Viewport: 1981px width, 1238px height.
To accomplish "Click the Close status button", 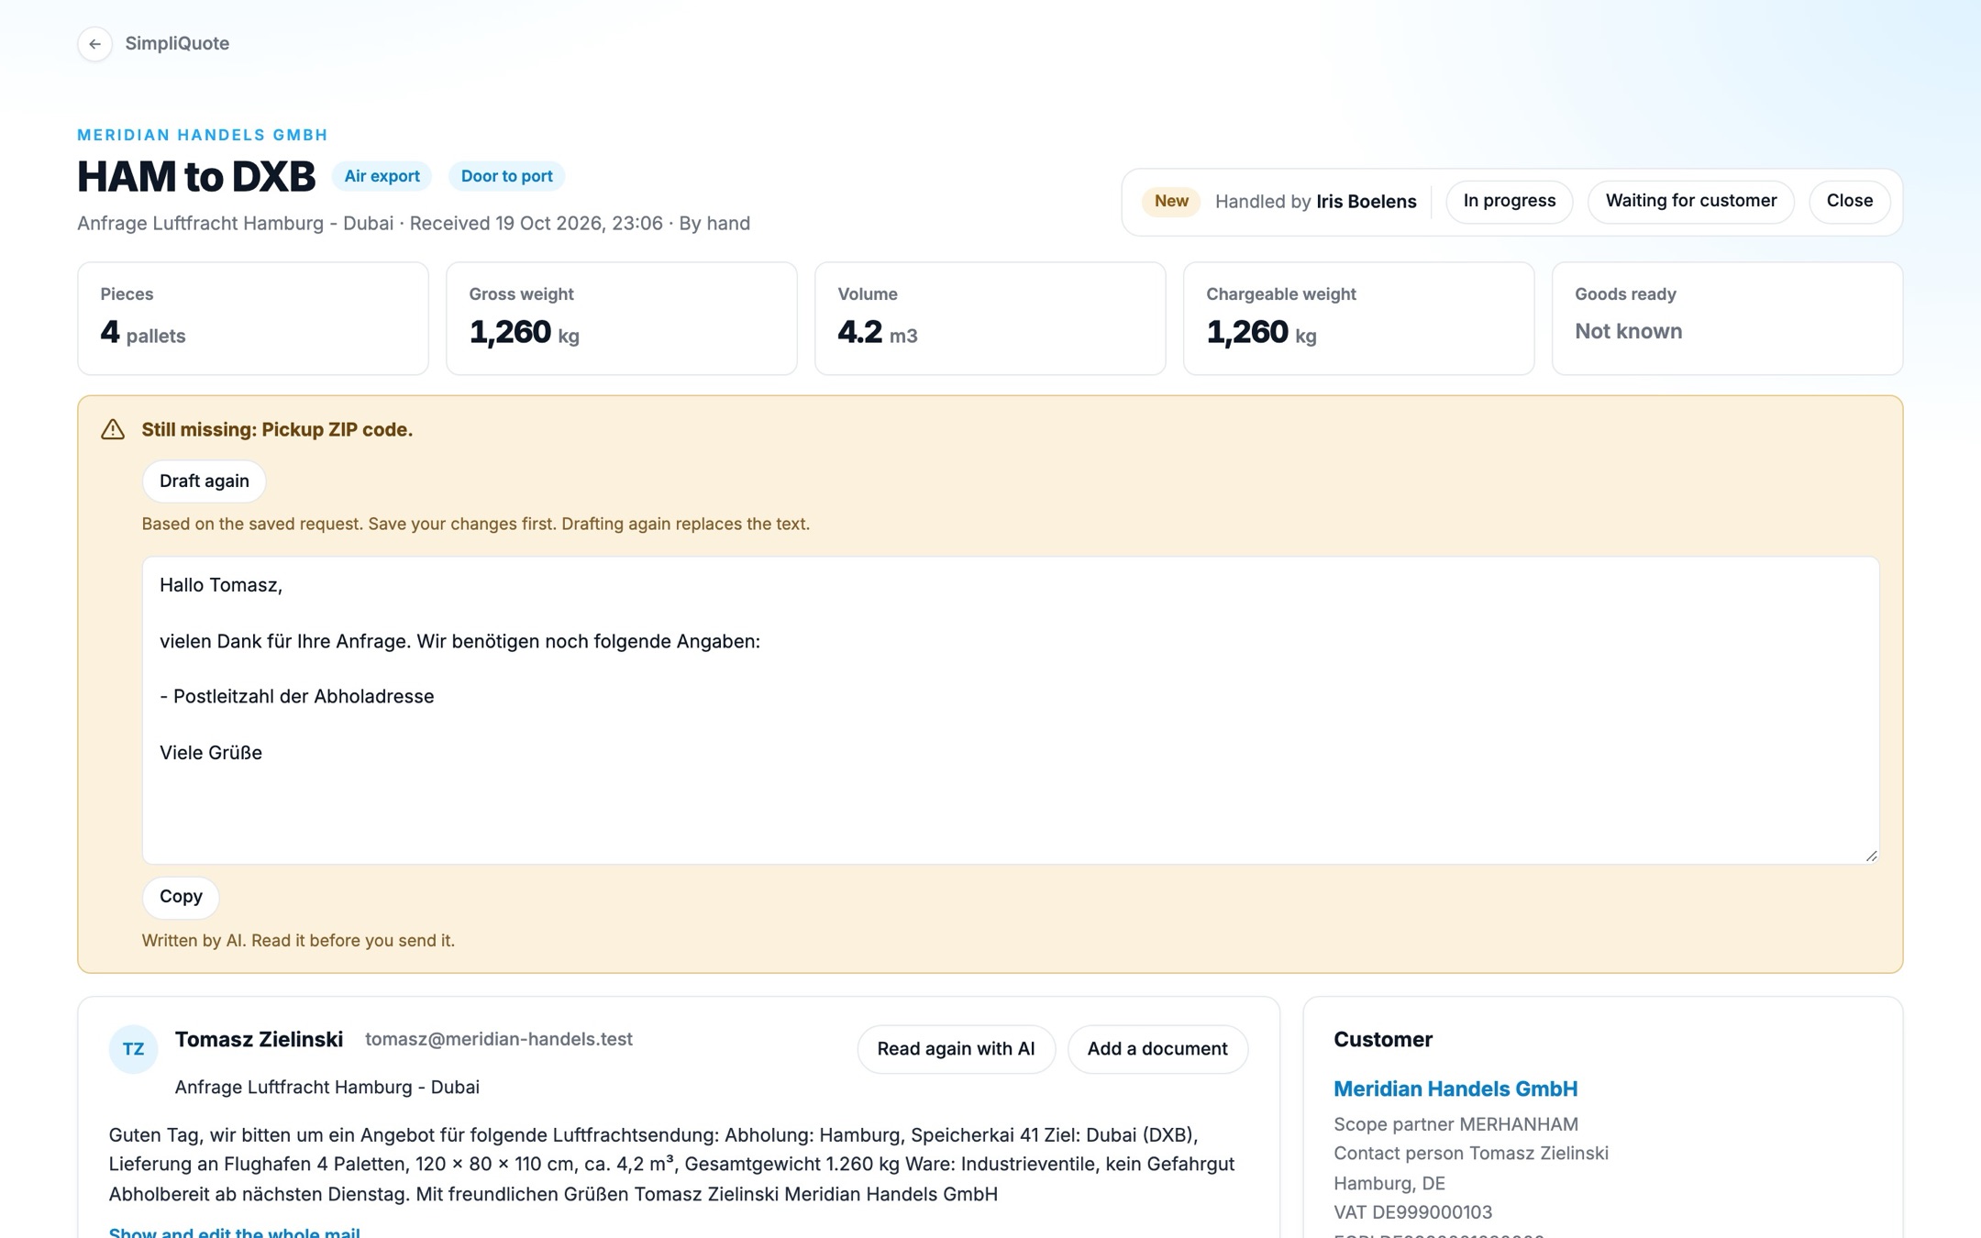I will pyautogui.click(x=1849, y=201).
